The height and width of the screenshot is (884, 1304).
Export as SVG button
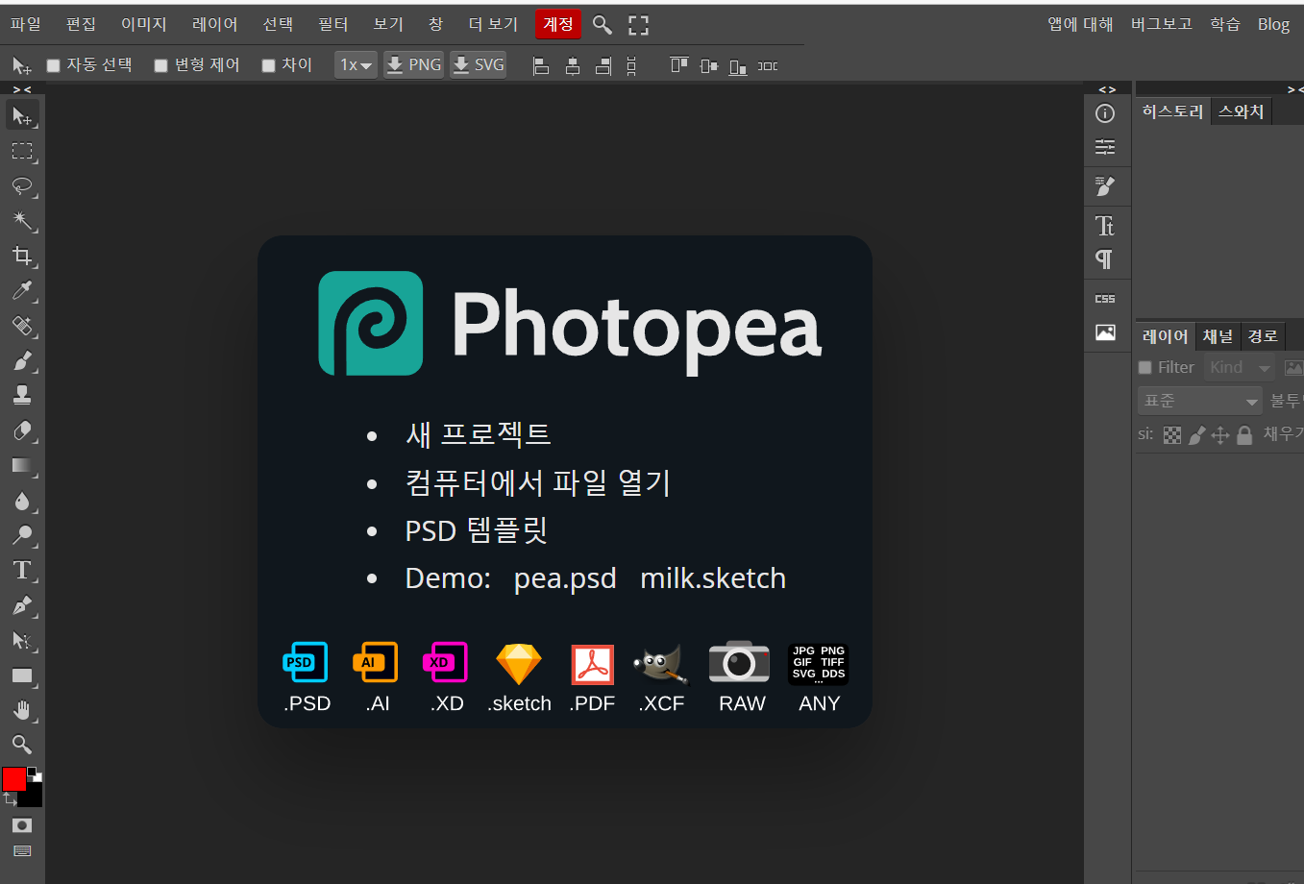click(479, 64)
